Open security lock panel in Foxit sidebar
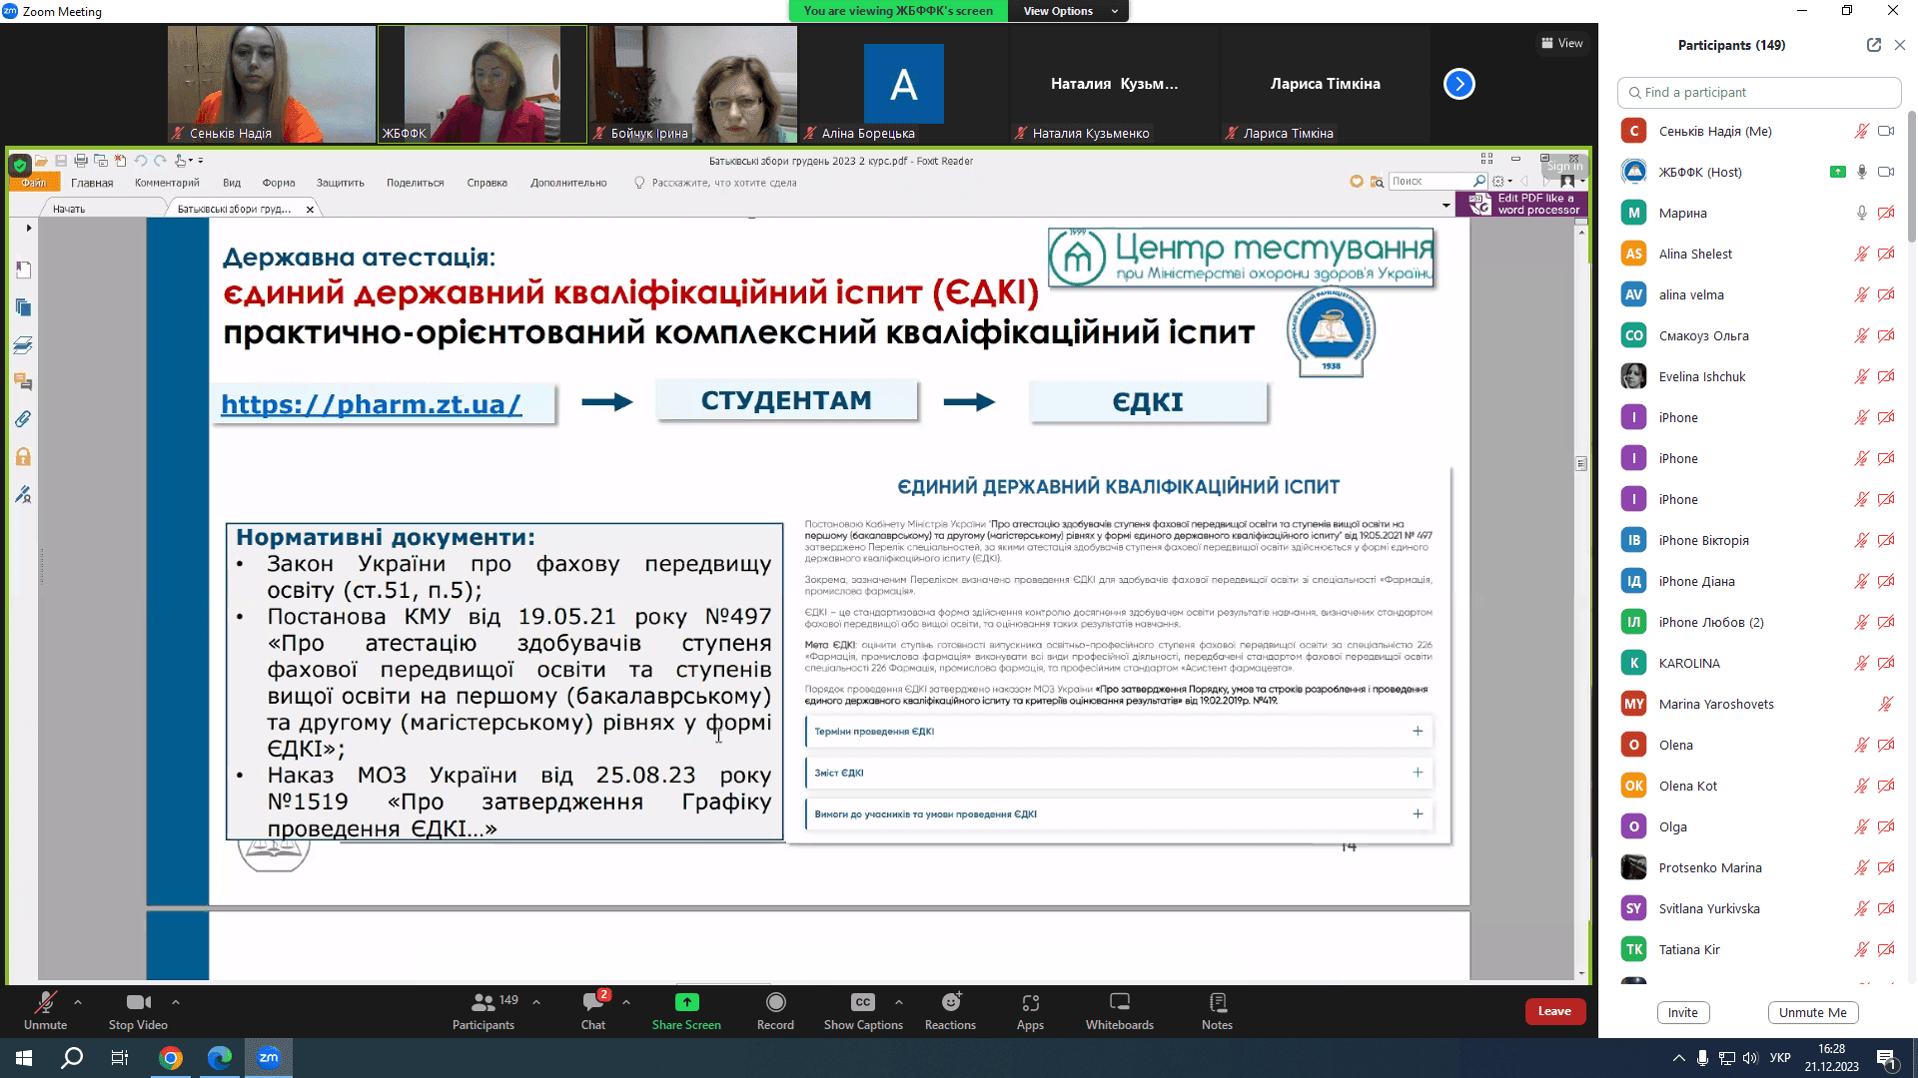The width and height of the screenshot is (1918, 1078). point(24,457)
